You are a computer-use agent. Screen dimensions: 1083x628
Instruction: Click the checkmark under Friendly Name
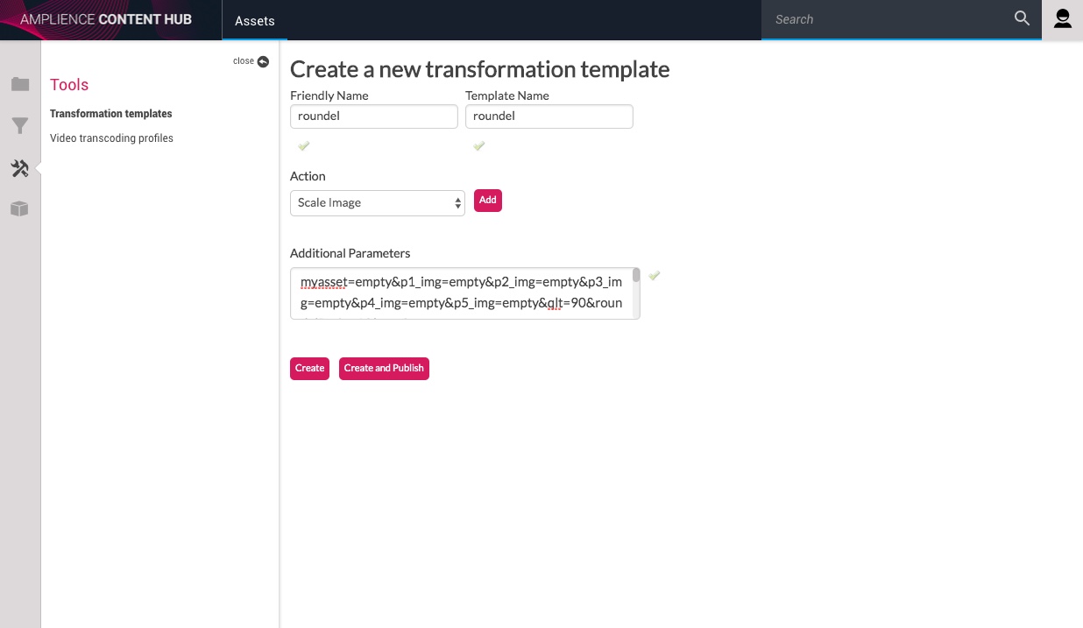[x=304, y=145]
